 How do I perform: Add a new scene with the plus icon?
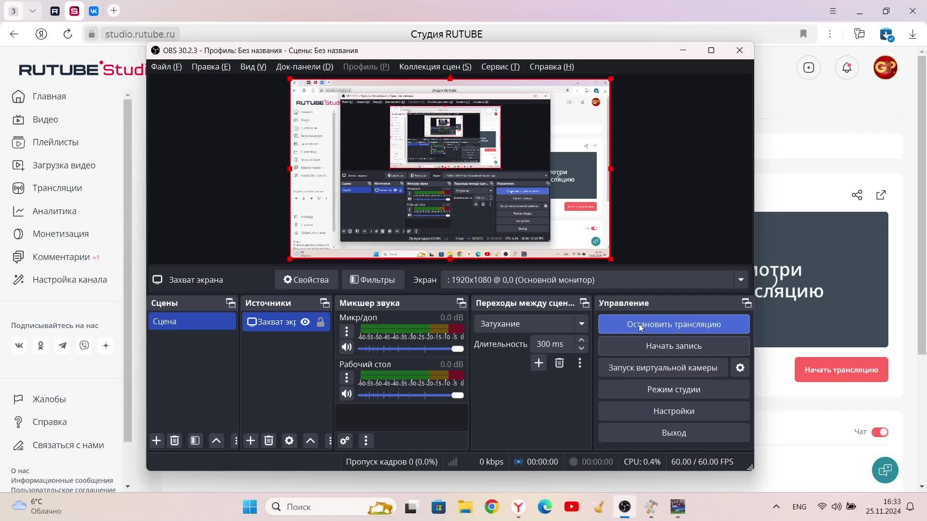click(x=156, y=440)
